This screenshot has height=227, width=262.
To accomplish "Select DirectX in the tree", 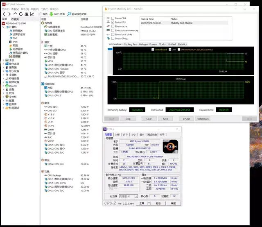I will pyautogui.click(x=11, y=86).
